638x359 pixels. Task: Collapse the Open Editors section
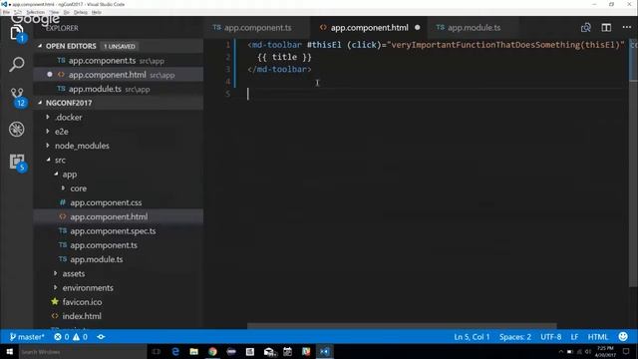tap(40, 46)
